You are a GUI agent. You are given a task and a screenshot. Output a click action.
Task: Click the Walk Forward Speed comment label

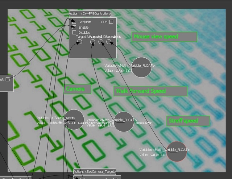150,91
